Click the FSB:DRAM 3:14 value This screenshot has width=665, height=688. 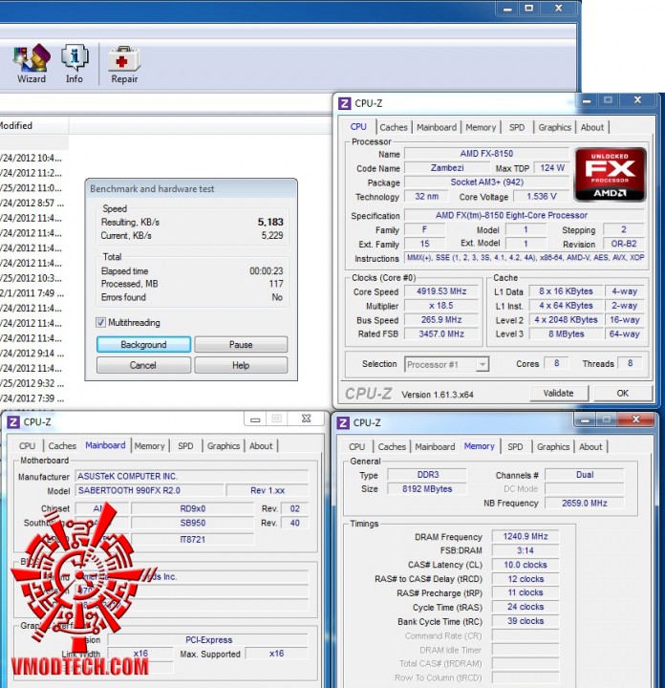[526, 550]
